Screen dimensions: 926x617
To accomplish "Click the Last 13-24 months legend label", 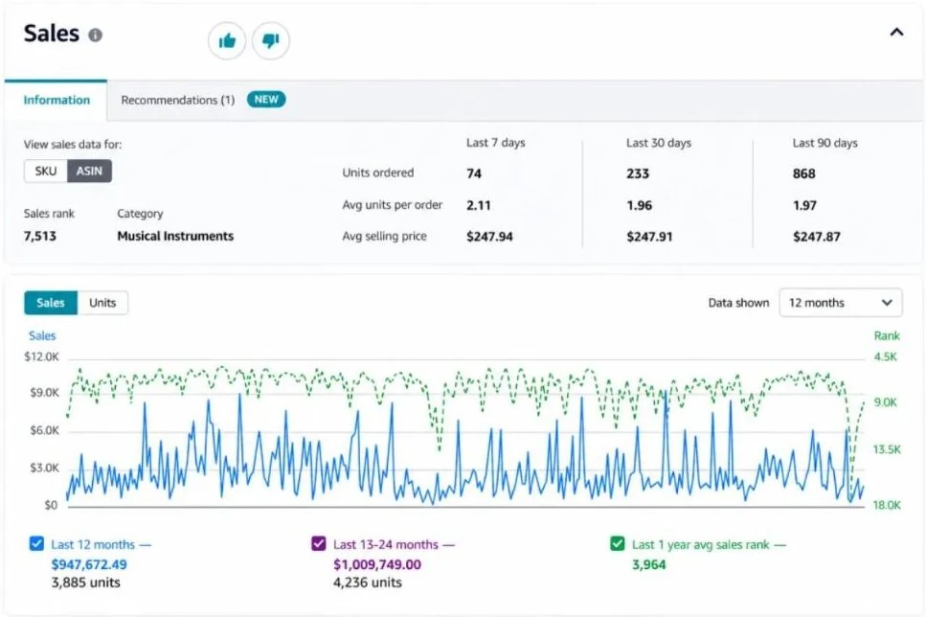I will pos(386,544).
